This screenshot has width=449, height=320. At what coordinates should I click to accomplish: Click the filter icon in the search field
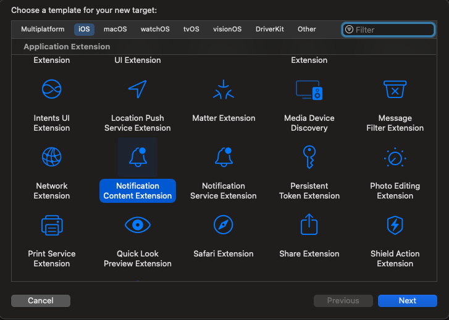[349, 30]
